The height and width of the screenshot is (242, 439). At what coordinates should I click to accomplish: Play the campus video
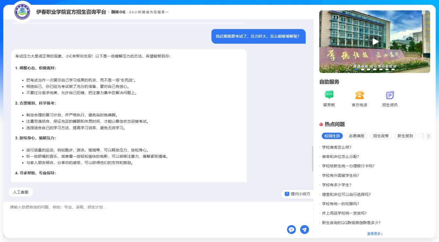coord(375,42)
